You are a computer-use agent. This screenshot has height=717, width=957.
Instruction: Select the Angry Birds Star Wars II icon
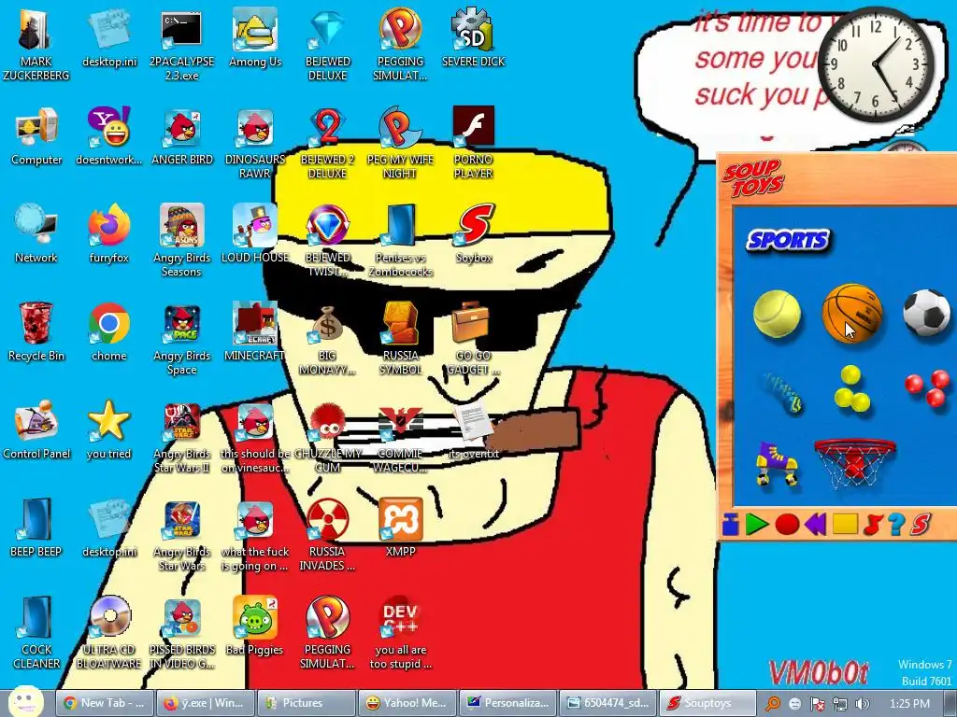click(182, 438)
